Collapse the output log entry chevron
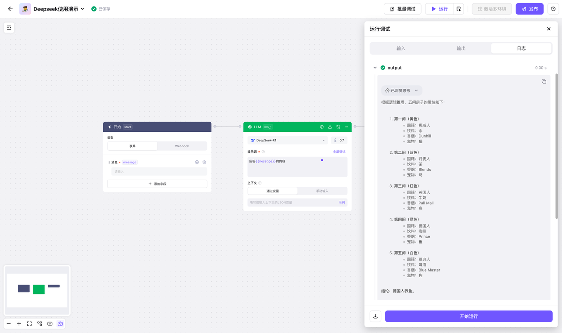 (x=375, y=68)
